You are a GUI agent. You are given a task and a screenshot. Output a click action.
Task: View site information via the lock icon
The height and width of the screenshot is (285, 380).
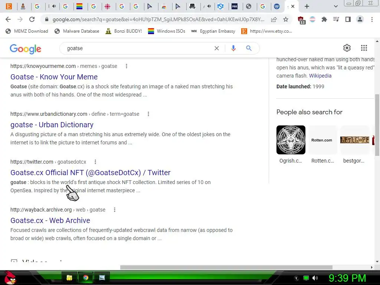click(x=47, y=19)
